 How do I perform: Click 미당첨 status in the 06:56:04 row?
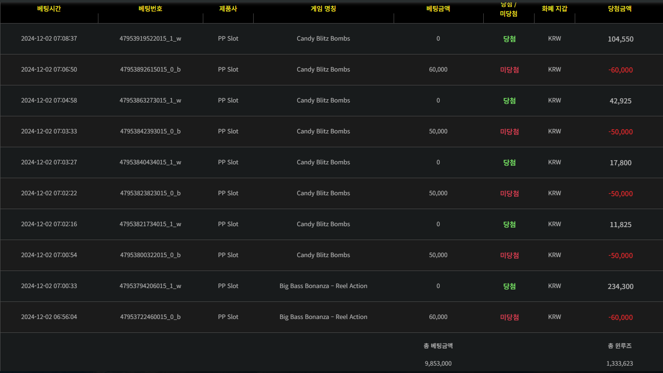click(x=509, y=317)
